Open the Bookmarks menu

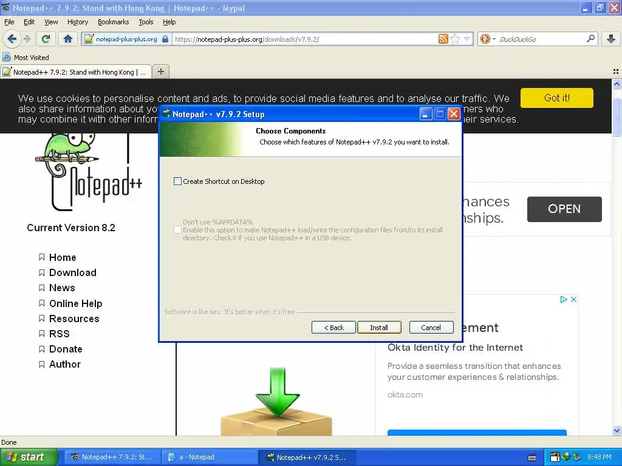pos(113,22)
